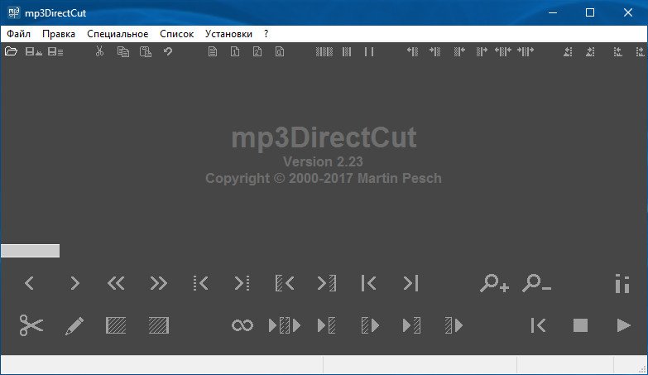Click the fourth document icon in toolbar
648x375 pixels.
[280, 51]
